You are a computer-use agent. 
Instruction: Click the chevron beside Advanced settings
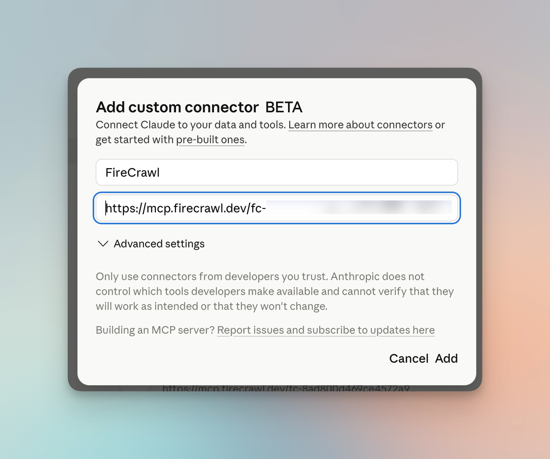pyautogui.click(x=103, y=244)
